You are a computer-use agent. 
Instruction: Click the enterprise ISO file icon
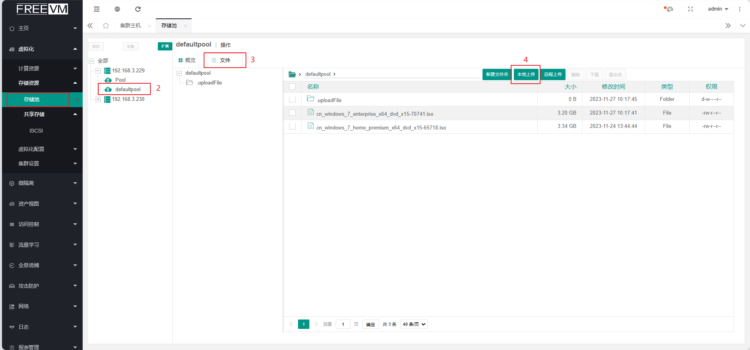click(311, 112)
